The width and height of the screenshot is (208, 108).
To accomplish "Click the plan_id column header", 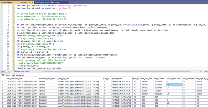I will (136, 79).
